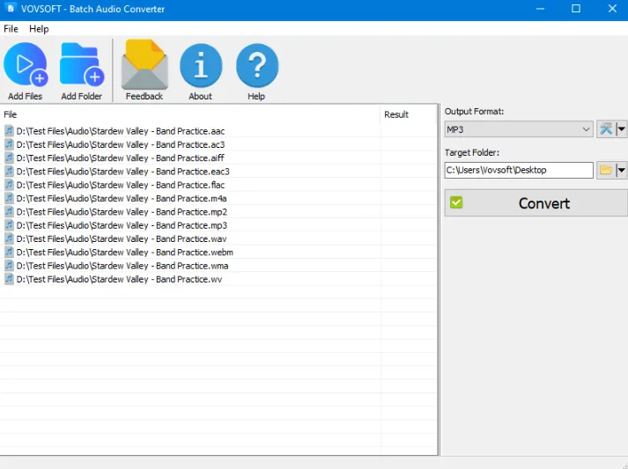Click the File column header

click(190, 114)
